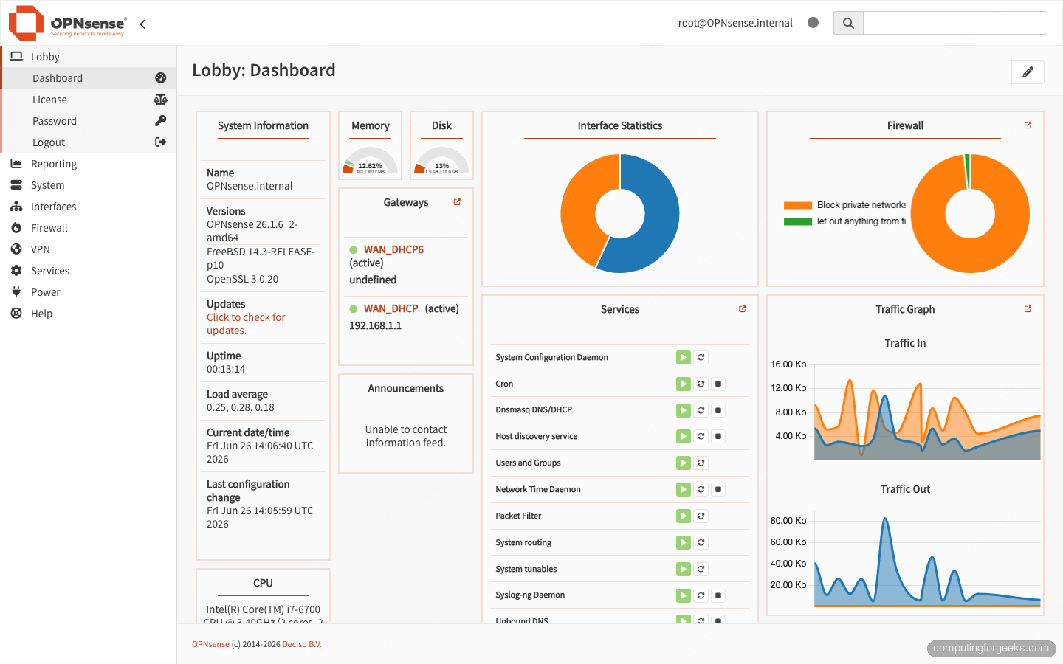Viewport: 1063px width, 664px height.
Task: Stop the Syslog-ng Daemon
Action: (x=718, y=595)
